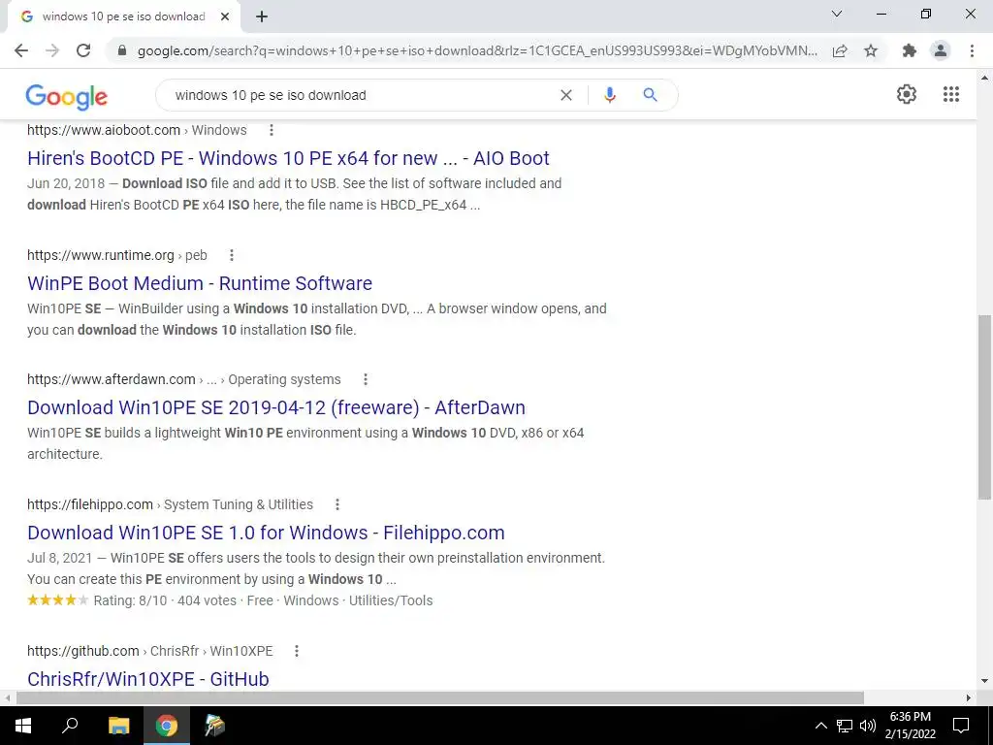Open the Windows Start menu
The image size is (993, 745).
point(22,726)
